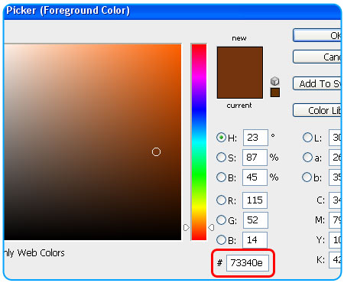Screen dimensions: 344x283
Task: Click the R field showing 115
Action: tap(255, 200)
